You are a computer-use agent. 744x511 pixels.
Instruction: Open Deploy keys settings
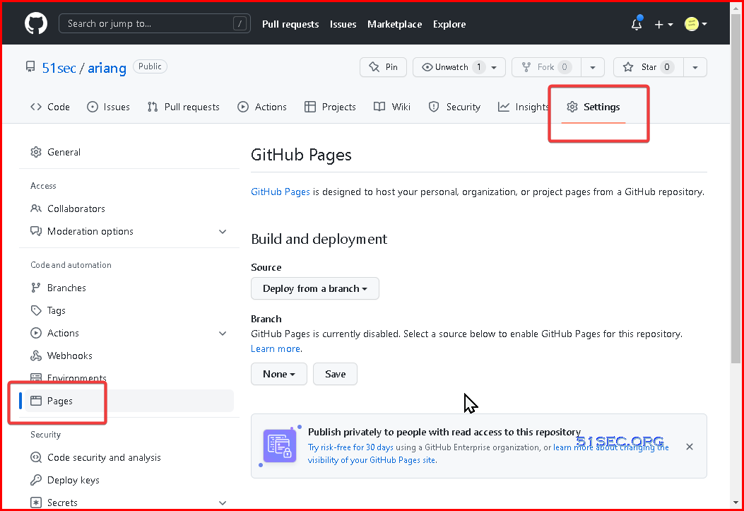click(129, 480)
